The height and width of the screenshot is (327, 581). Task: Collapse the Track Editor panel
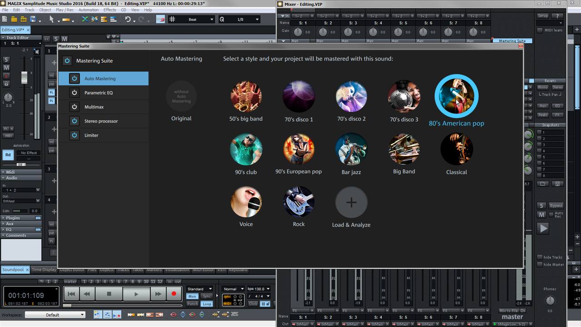pyautogui.click(x=3, y=38)
